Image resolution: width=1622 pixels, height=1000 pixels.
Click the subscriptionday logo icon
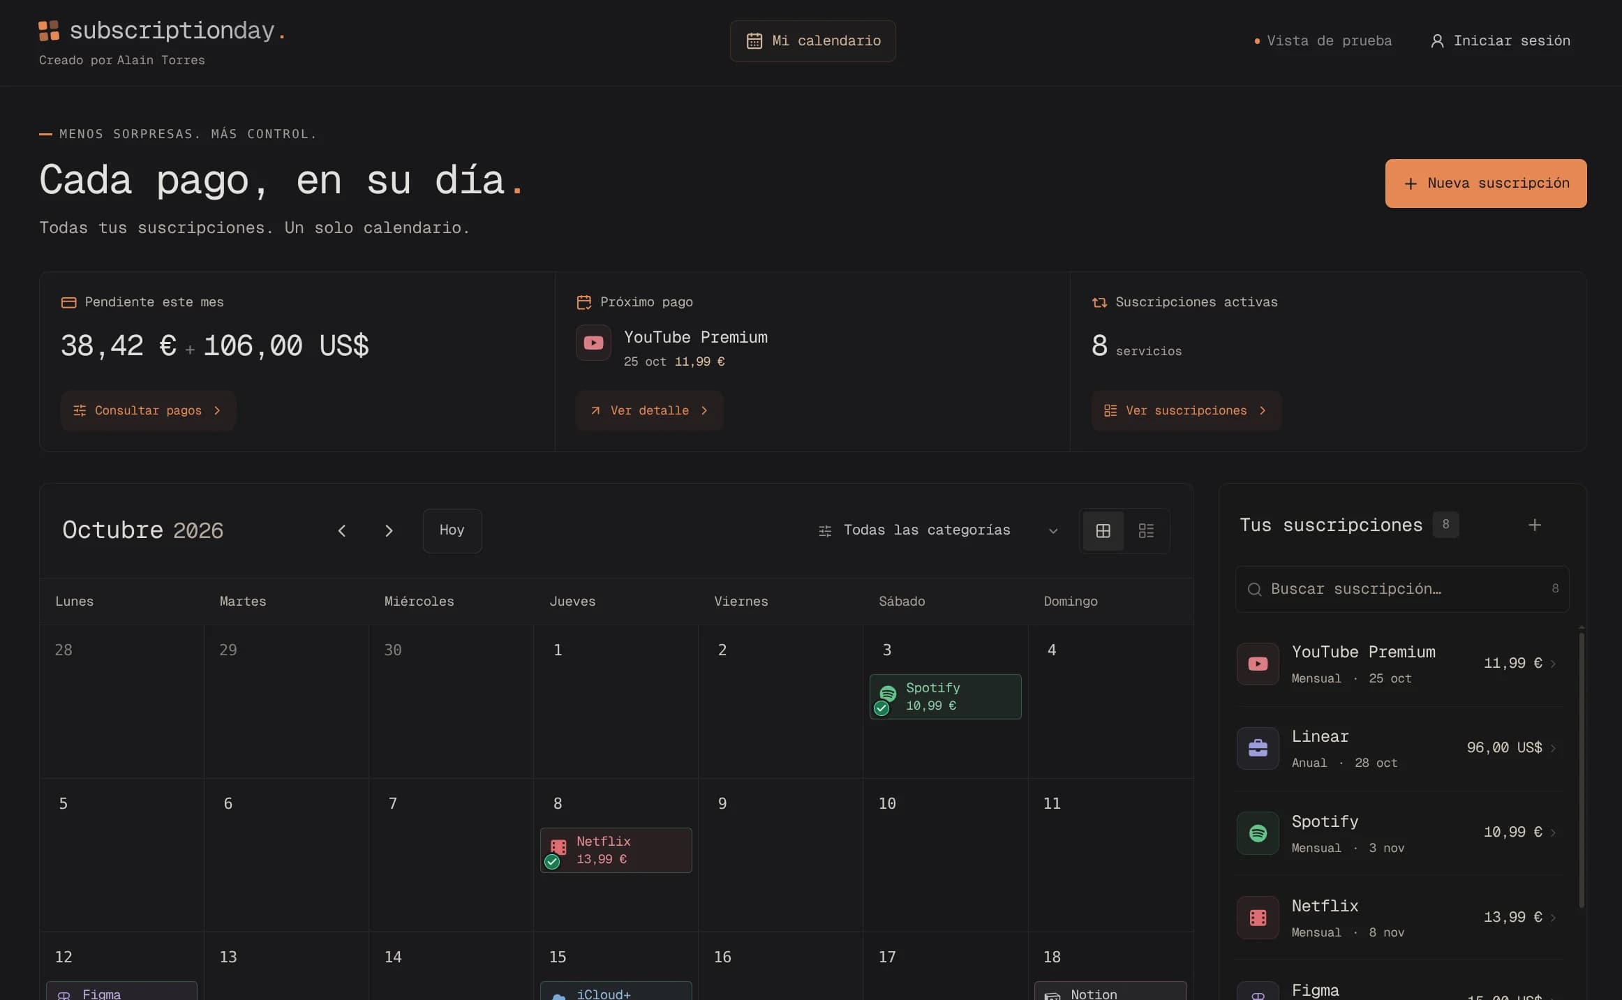pyautogui.click(x=49, y=31)
